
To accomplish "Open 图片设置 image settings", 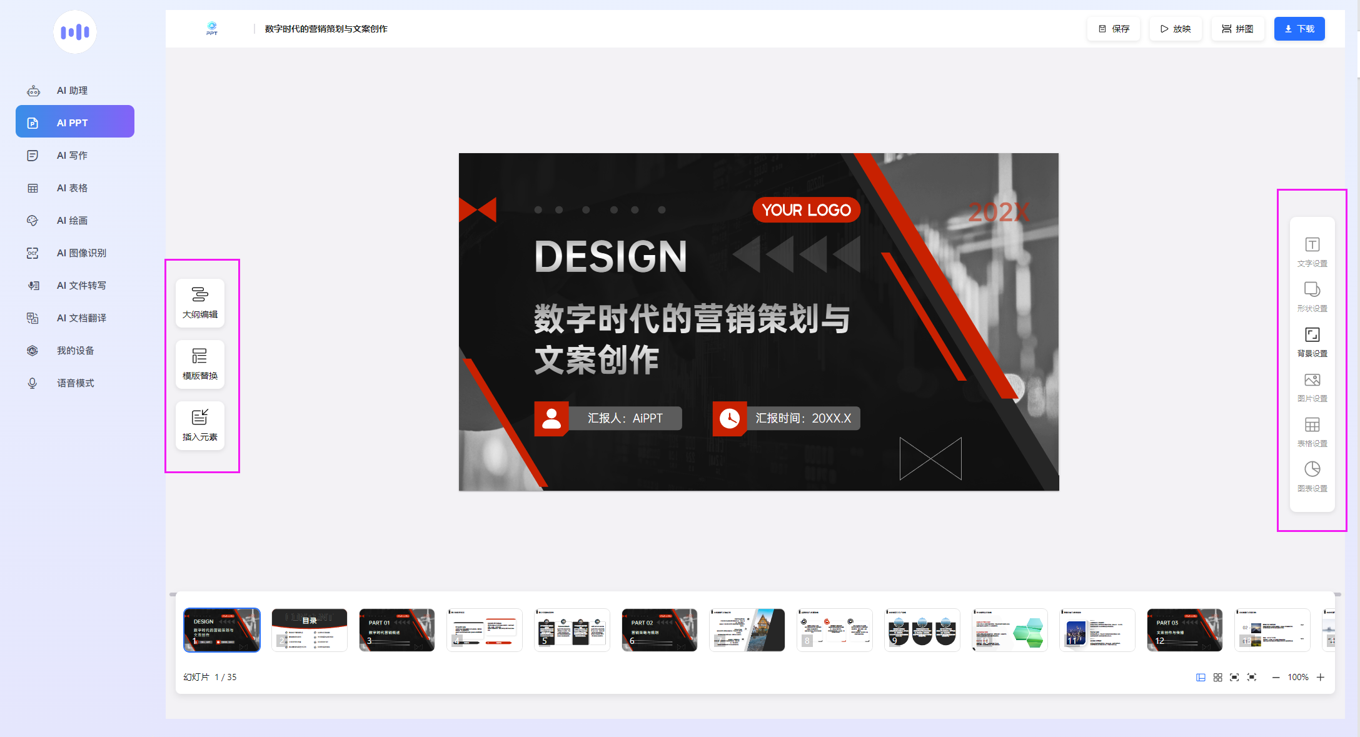I will click(1312, 386).
